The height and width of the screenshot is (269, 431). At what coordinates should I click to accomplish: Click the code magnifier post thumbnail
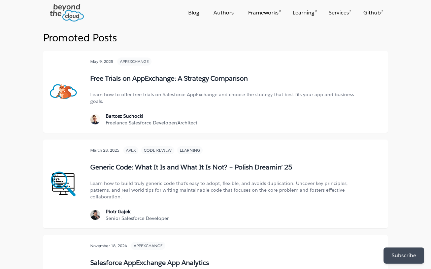(63, 184)
